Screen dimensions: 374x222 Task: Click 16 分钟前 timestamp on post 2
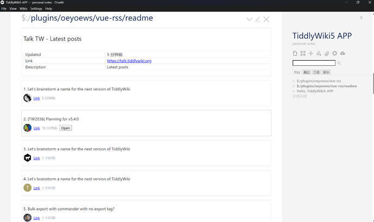tap(49, 128)
